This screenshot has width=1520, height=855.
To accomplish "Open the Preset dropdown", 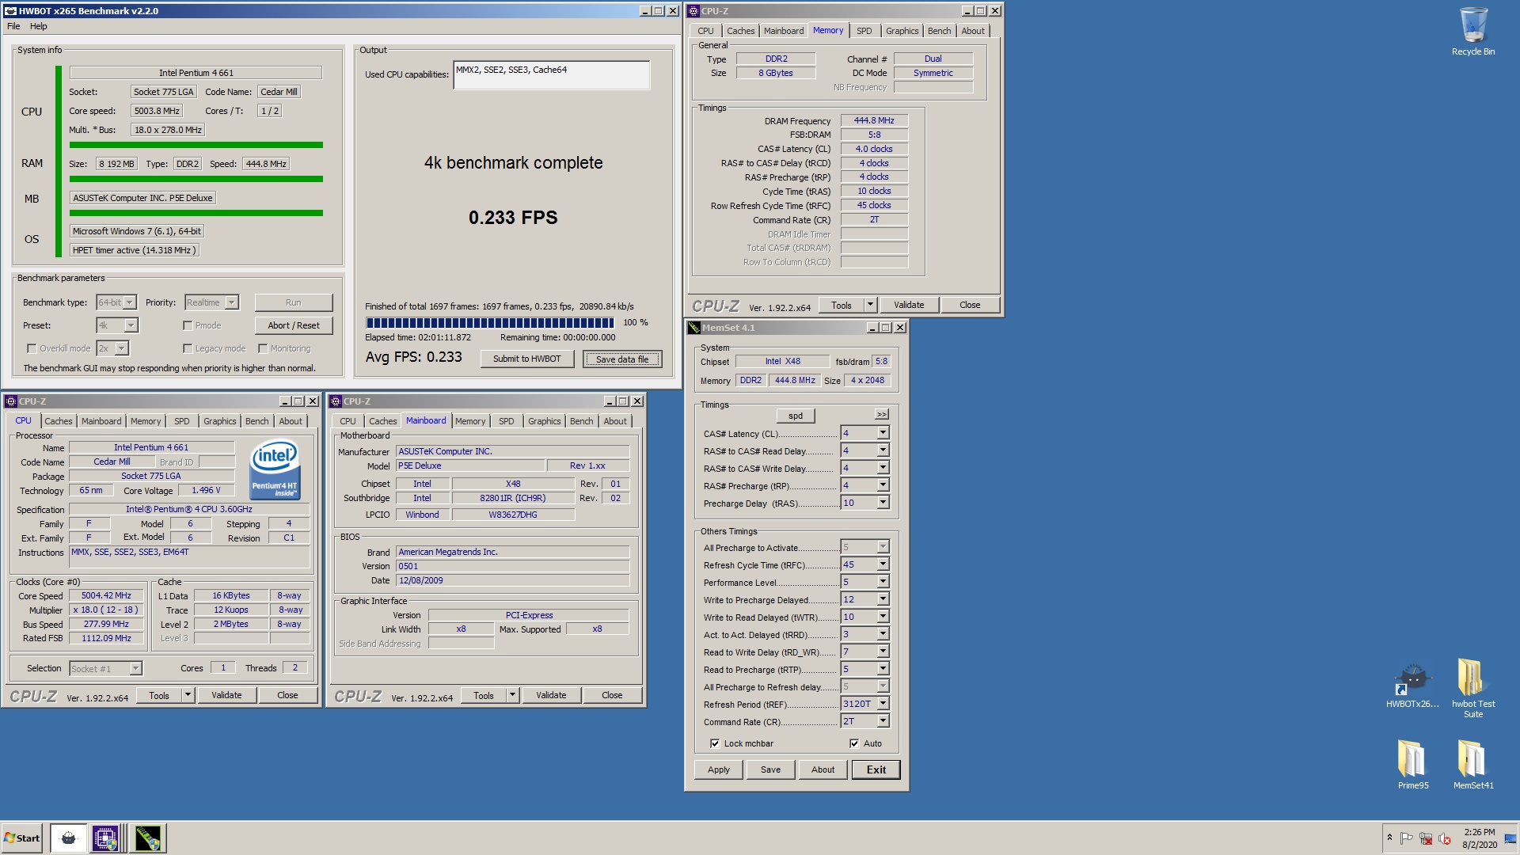I will point(117,325).
